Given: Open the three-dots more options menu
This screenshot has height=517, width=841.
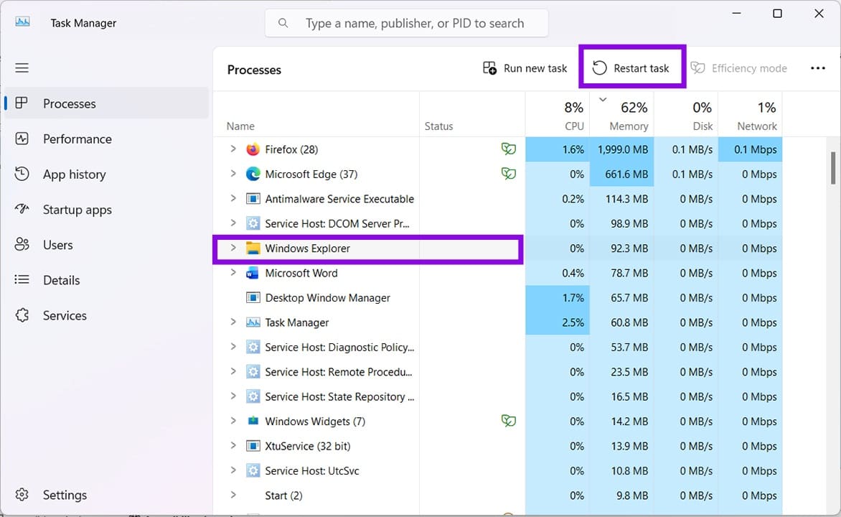Looking at the screenshot, I should coord(817,68).
